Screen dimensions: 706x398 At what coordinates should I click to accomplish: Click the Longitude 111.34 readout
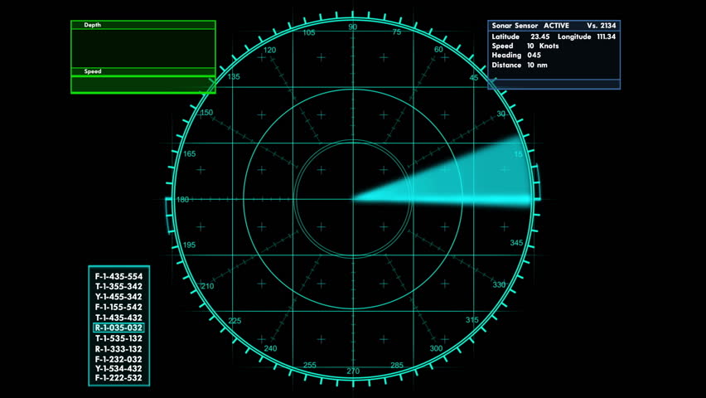tap(587, 36)
